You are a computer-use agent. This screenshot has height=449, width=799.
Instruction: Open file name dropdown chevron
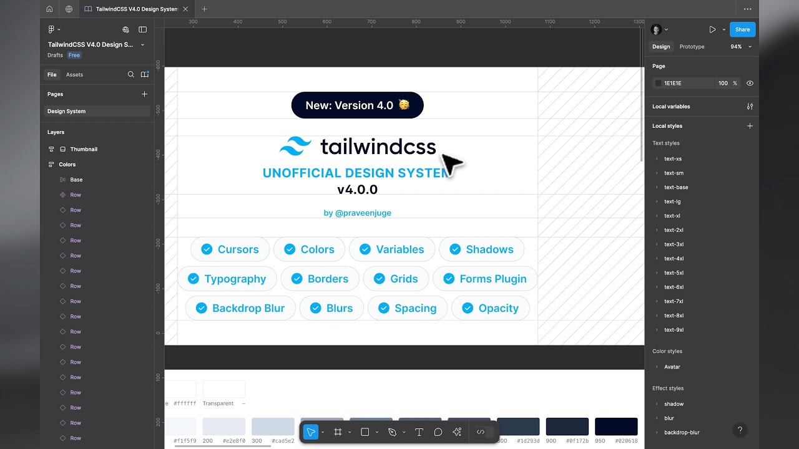point(143,45)
